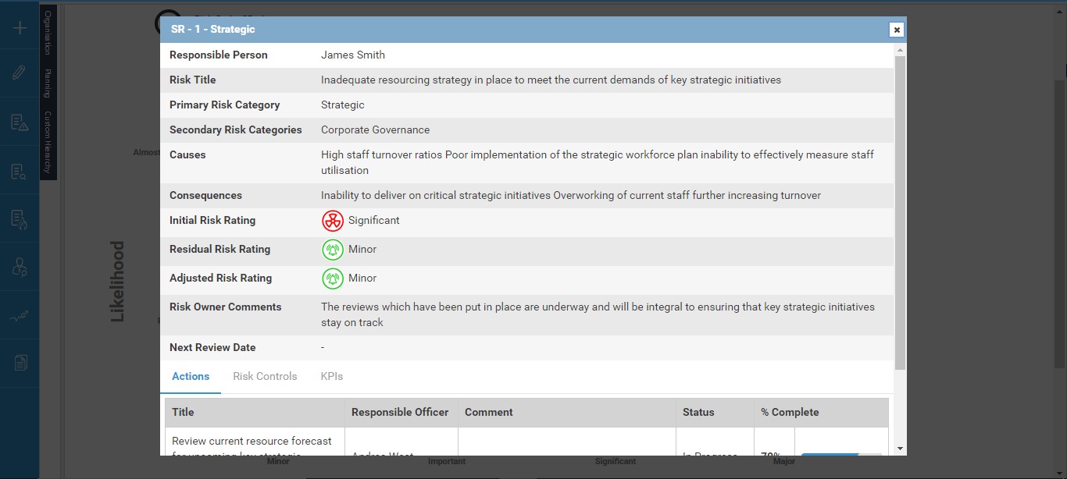Screen dimensions: 1067x479
Task: Open the document warning icon in sidebar
Action: click(x=20, y=122)
